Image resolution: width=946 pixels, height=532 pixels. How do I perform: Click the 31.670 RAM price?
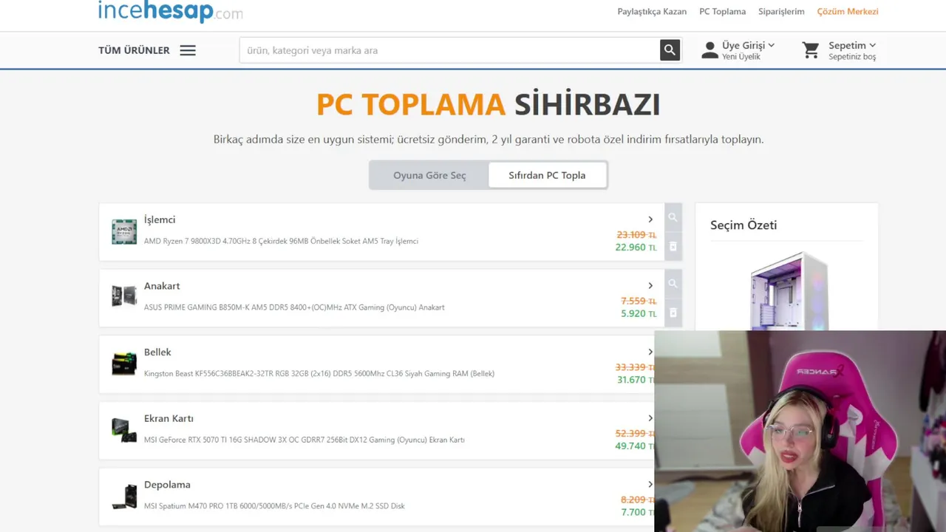(x=634, y=380)
